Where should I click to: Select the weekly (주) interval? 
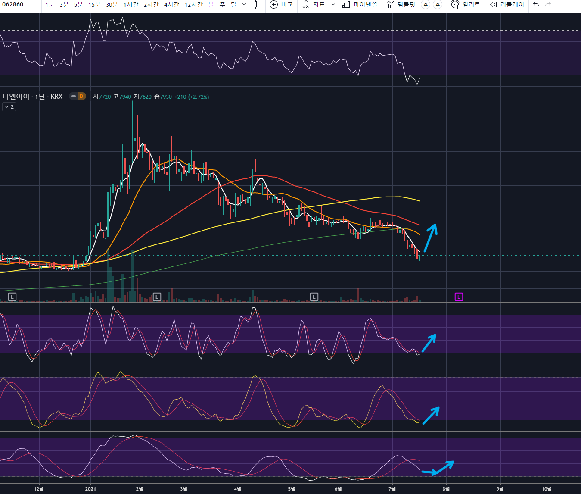coord(222,5)
